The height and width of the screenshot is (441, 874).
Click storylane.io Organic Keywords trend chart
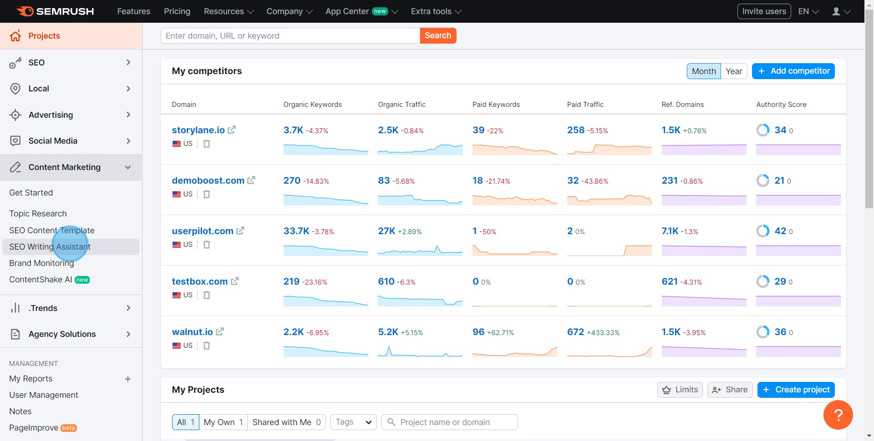click(x=326, y=149)
